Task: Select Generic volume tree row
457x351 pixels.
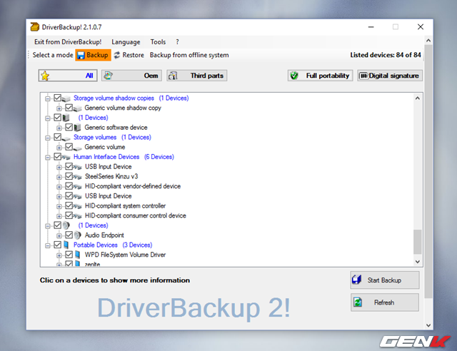Action: coord(105,147)
